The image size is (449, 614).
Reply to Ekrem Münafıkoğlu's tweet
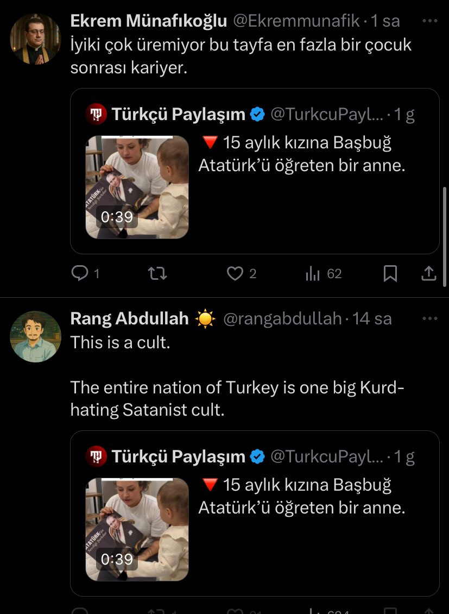coord(80,274)
